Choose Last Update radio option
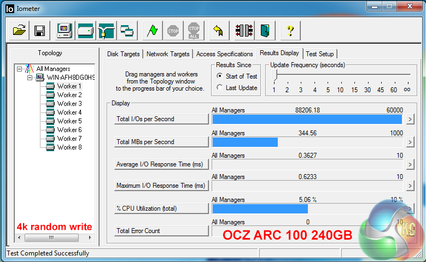 pos(219,87)
